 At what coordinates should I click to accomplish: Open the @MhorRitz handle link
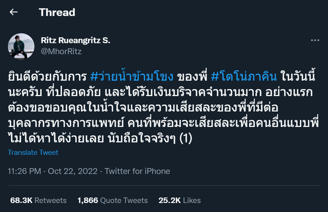click(x=61, y=52)
